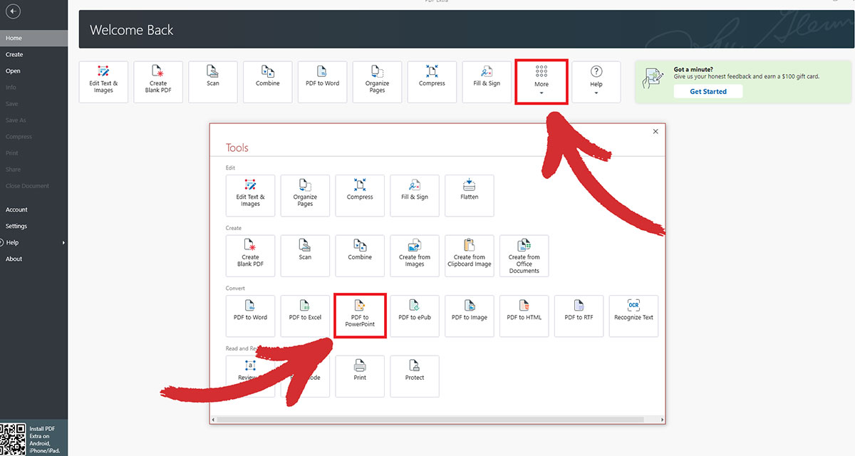Select Fill & Sign from the toolbar
This screenshot has width=855, height=456.
487,81
